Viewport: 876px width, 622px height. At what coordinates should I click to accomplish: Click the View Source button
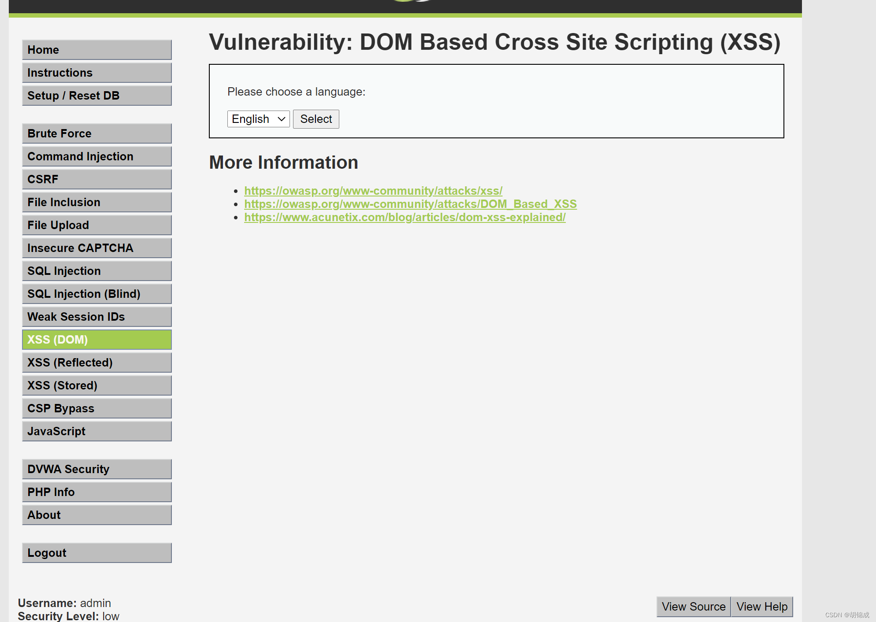[694, 607]
